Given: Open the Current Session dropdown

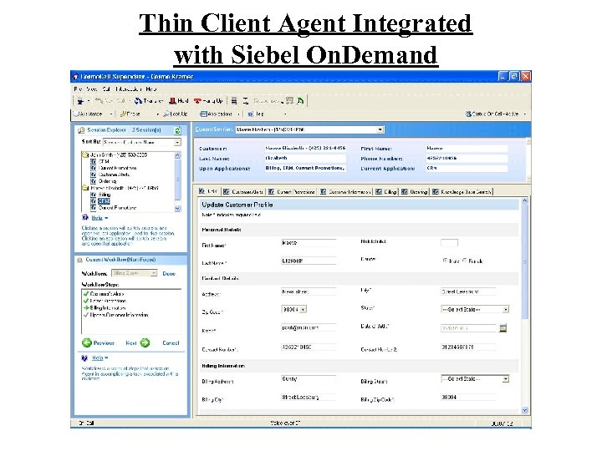Looking at the screenshot, I should click(x=380, y=129).
